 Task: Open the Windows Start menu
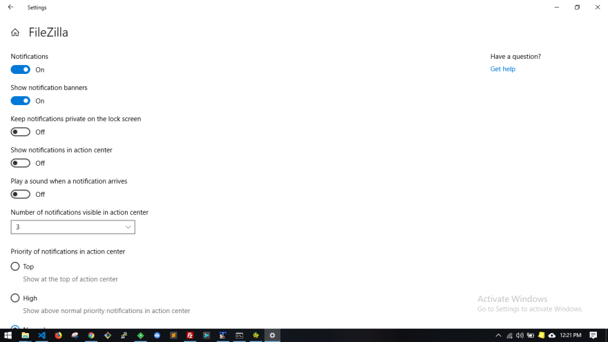(8, 335)
